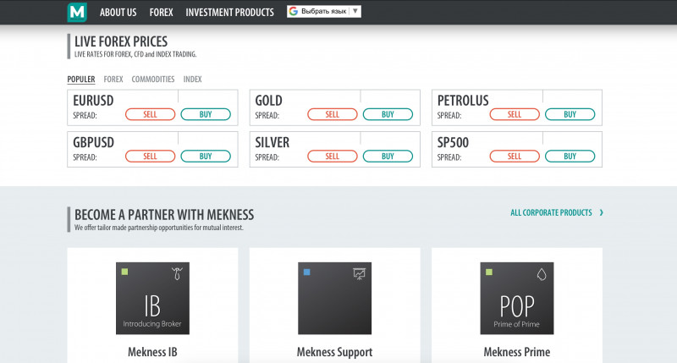This screenshot has width=677, height=363.
Task: Open the Google language selector dropdown
Action: 324,11
